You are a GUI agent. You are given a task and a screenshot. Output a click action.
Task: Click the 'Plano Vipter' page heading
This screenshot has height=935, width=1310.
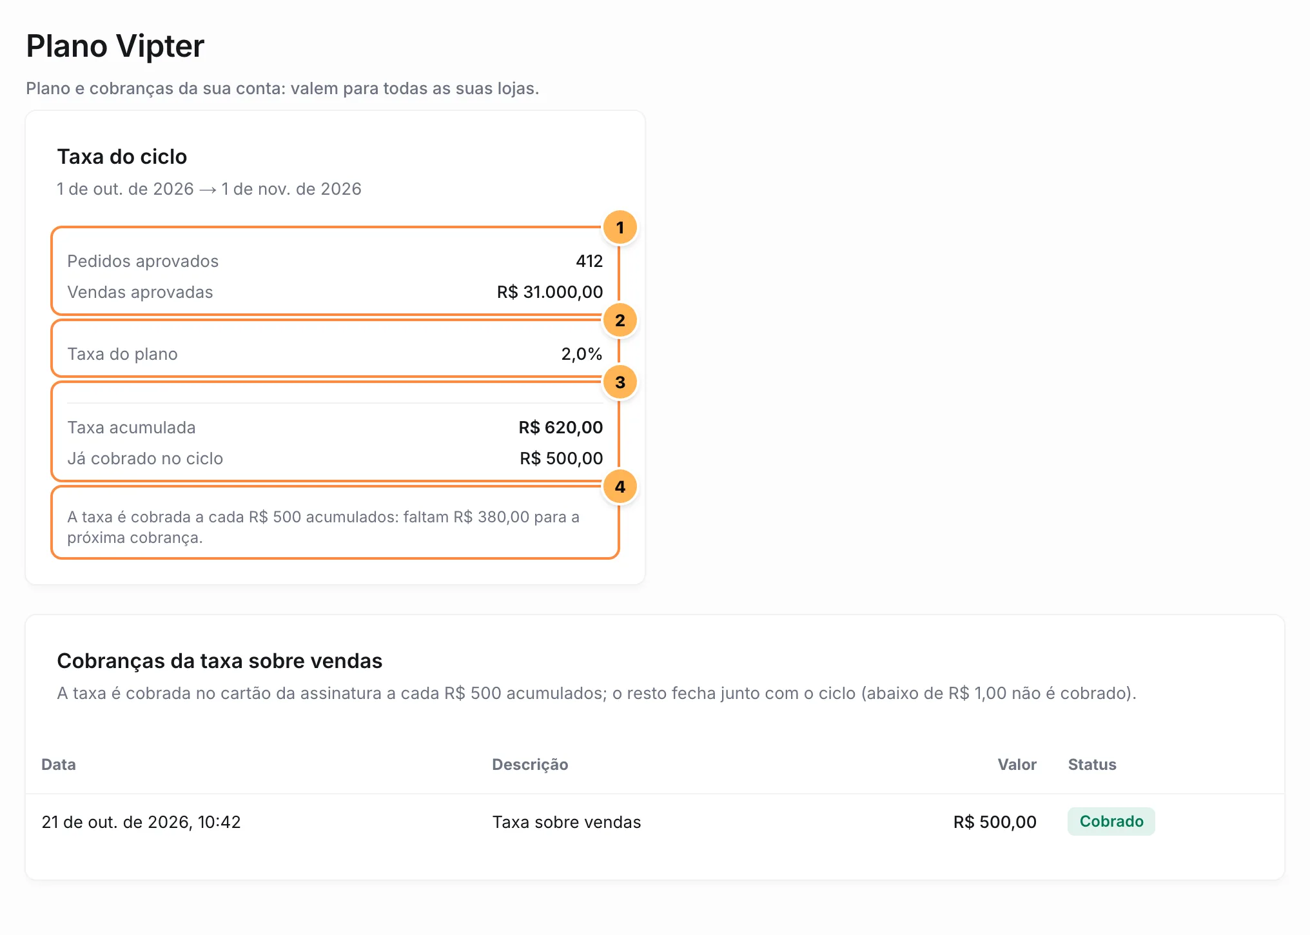[115, 46]
